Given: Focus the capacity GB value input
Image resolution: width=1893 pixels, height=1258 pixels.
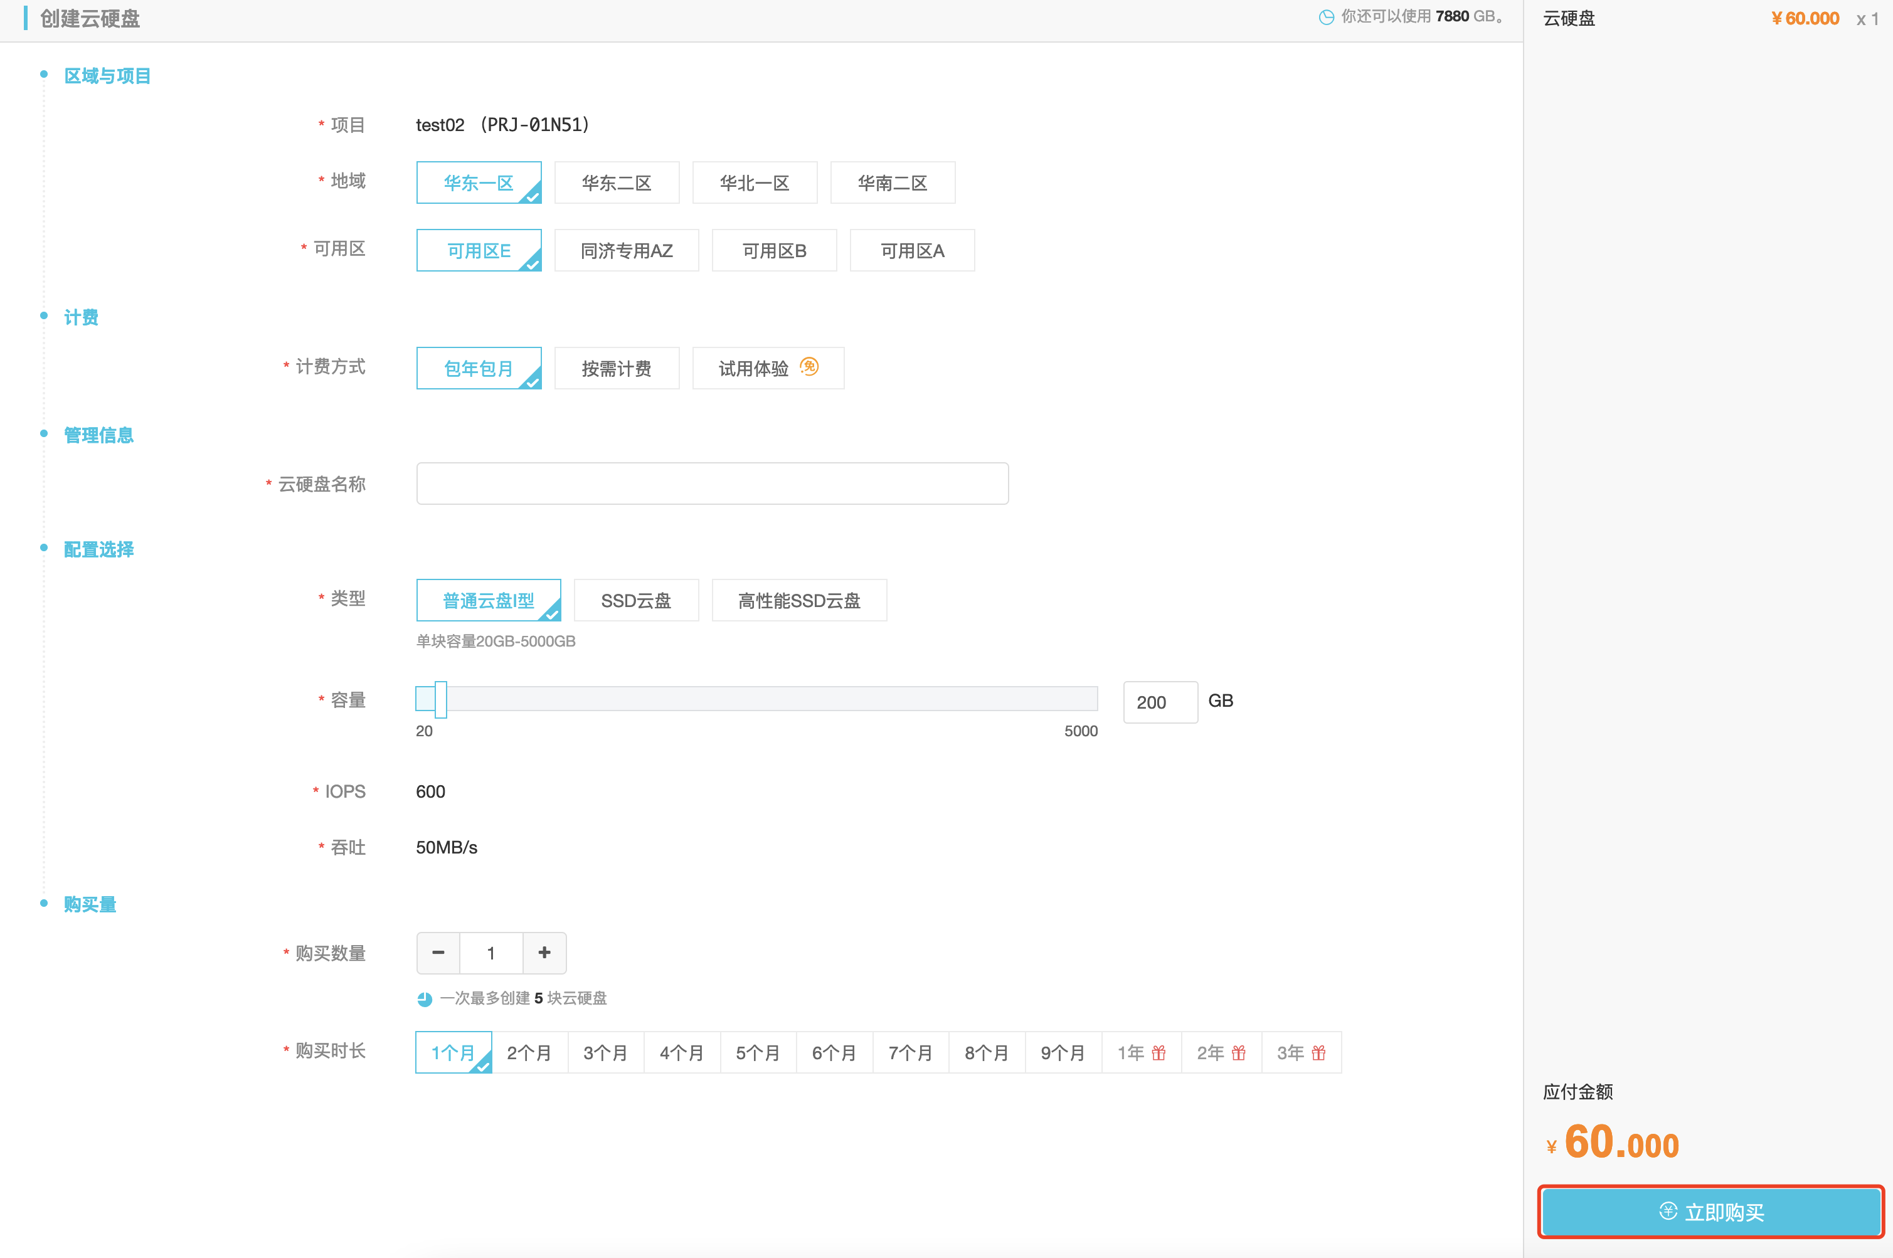Looking at the screenshot, I should (x=1160, y=702).
